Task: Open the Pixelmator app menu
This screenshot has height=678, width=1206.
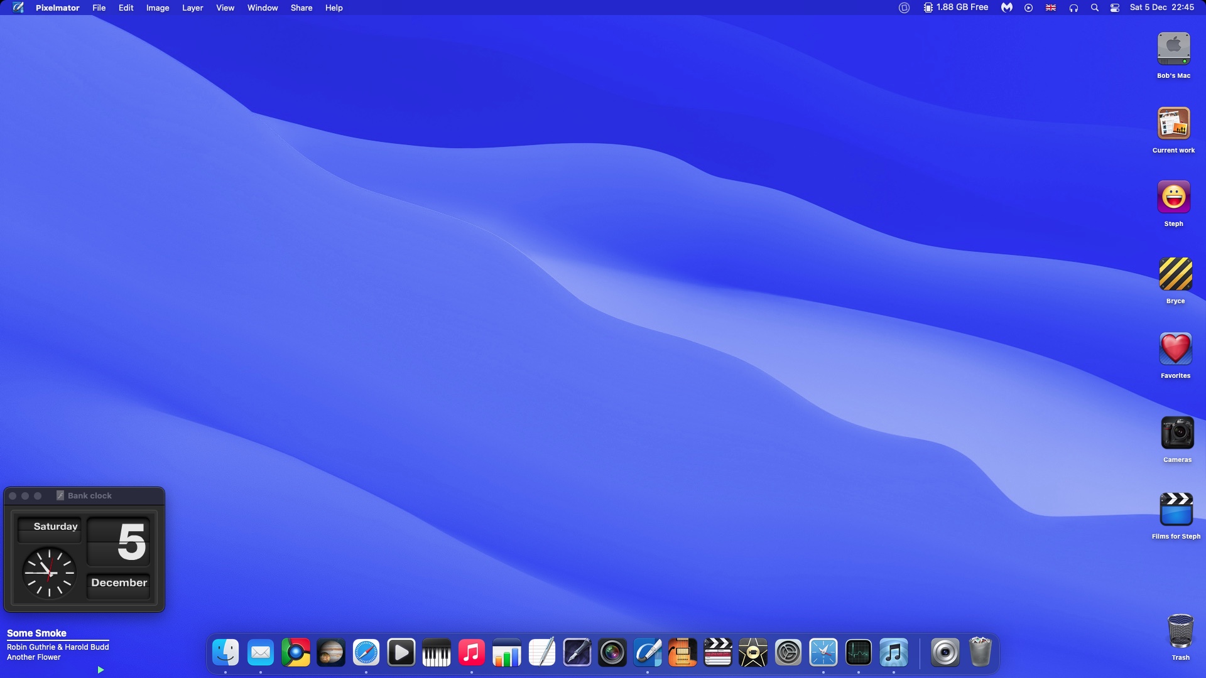Action: click(57, 8)
